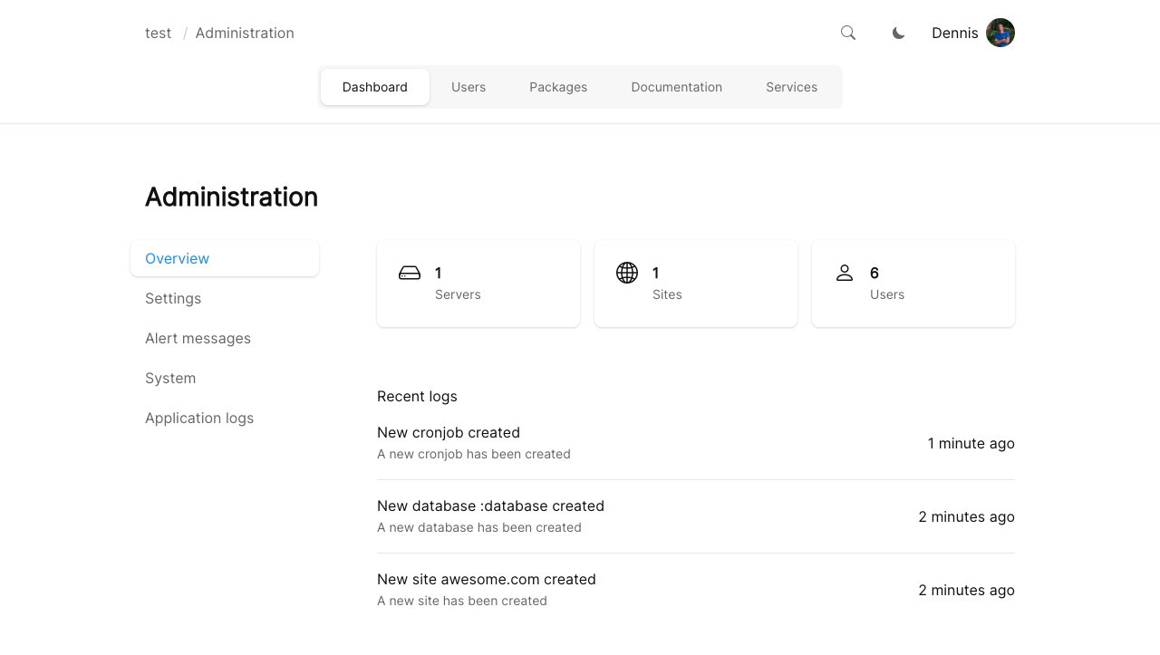
Task: Click Dennis's profile avatar
Action: coord(1000,33)
